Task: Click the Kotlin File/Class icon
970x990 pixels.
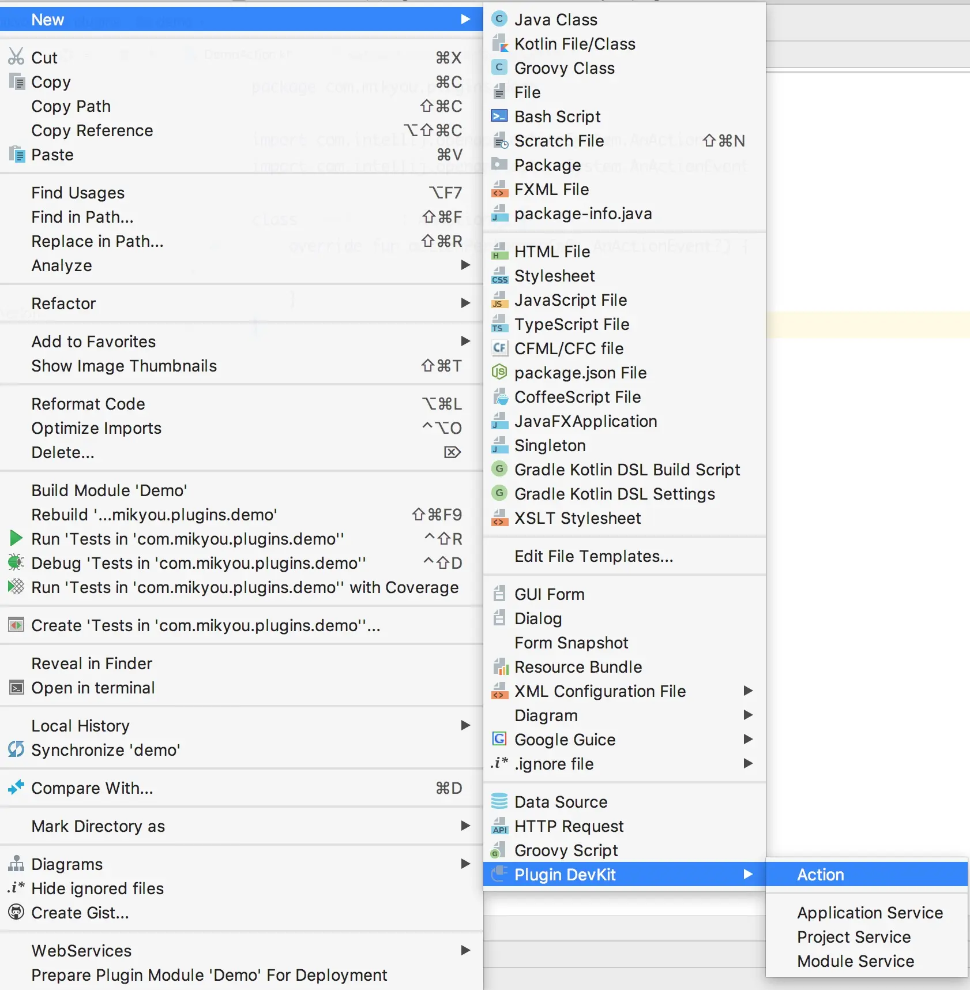Action: coord(499,44)
